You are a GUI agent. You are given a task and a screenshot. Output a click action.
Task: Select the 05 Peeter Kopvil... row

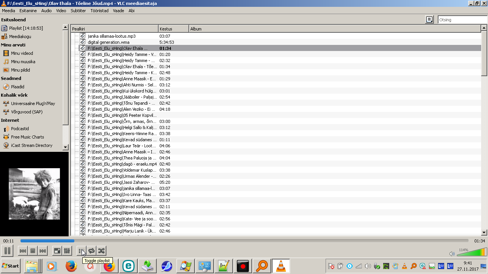coord(280,115)
